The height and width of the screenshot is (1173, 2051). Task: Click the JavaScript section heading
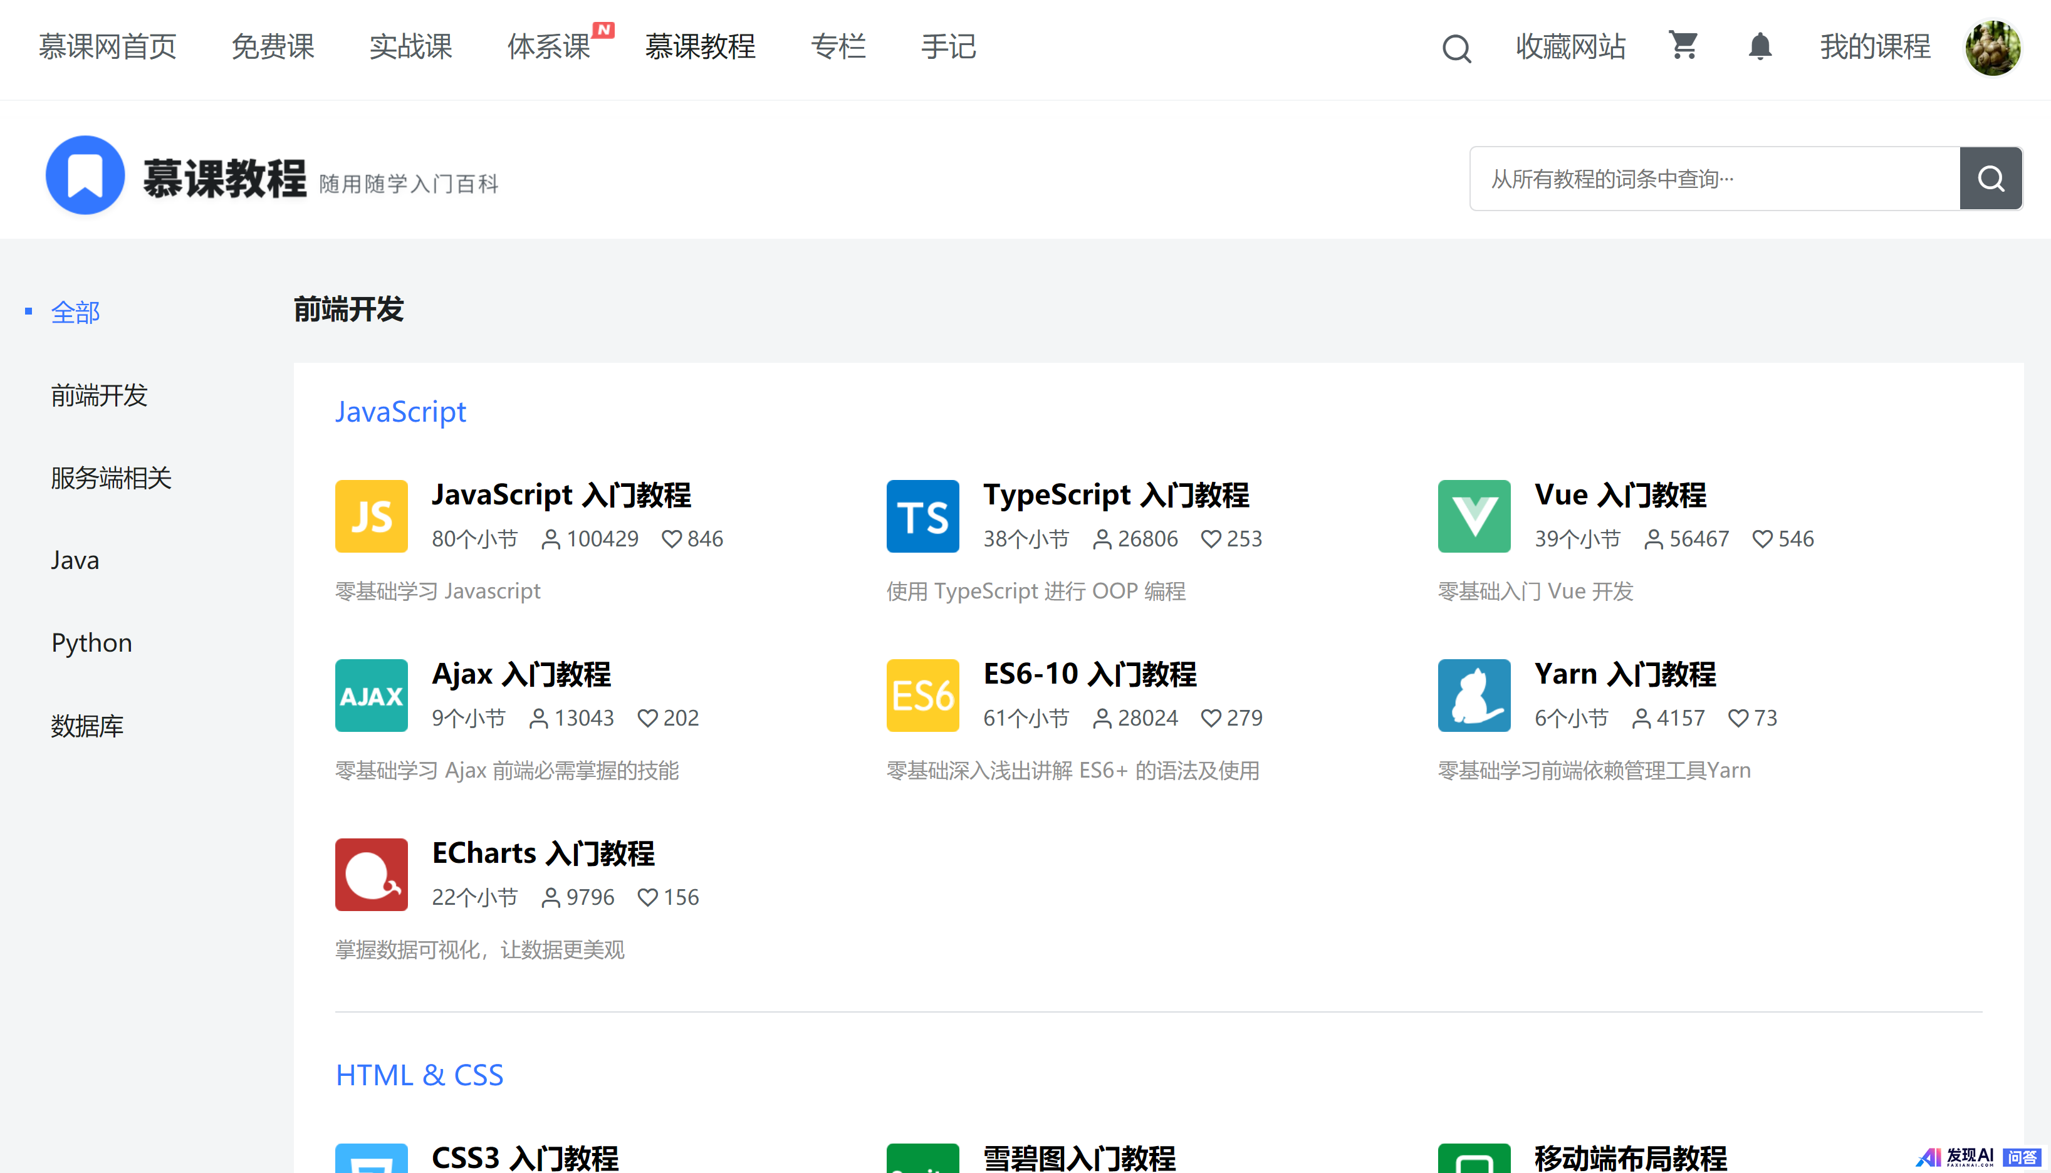400,412
